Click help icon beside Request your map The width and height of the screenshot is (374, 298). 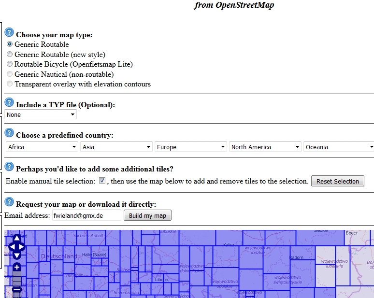coord(9,202)
